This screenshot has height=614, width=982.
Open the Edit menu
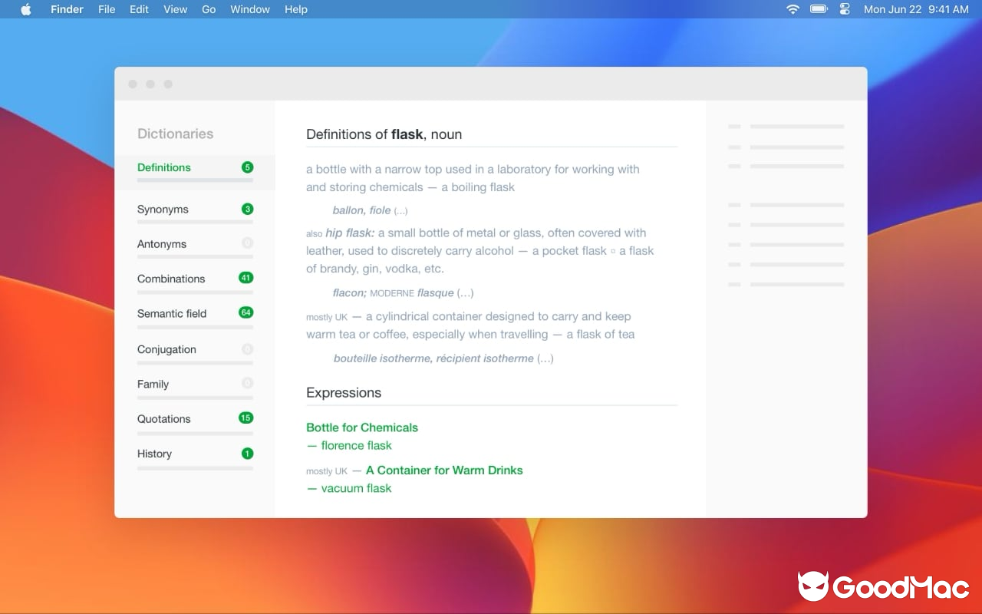click(139, 9)
